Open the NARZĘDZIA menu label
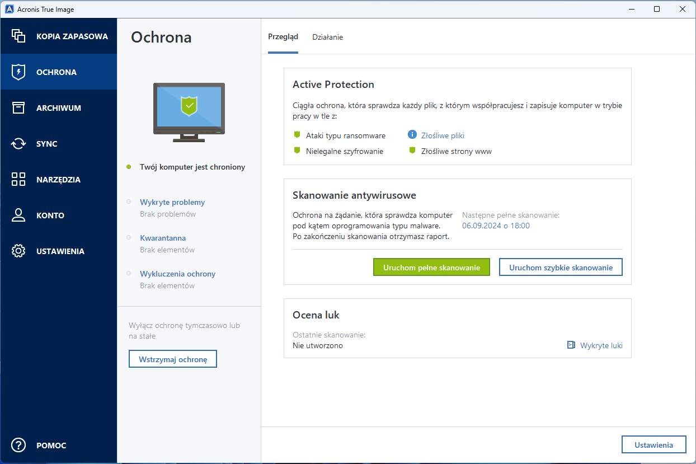696x464 pixels. (x=58, y=180)
